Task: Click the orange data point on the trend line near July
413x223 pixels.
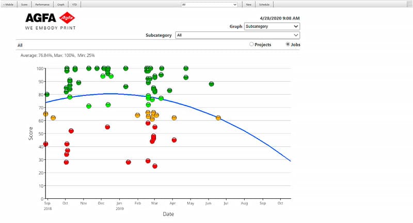Action: click(218, 118)
